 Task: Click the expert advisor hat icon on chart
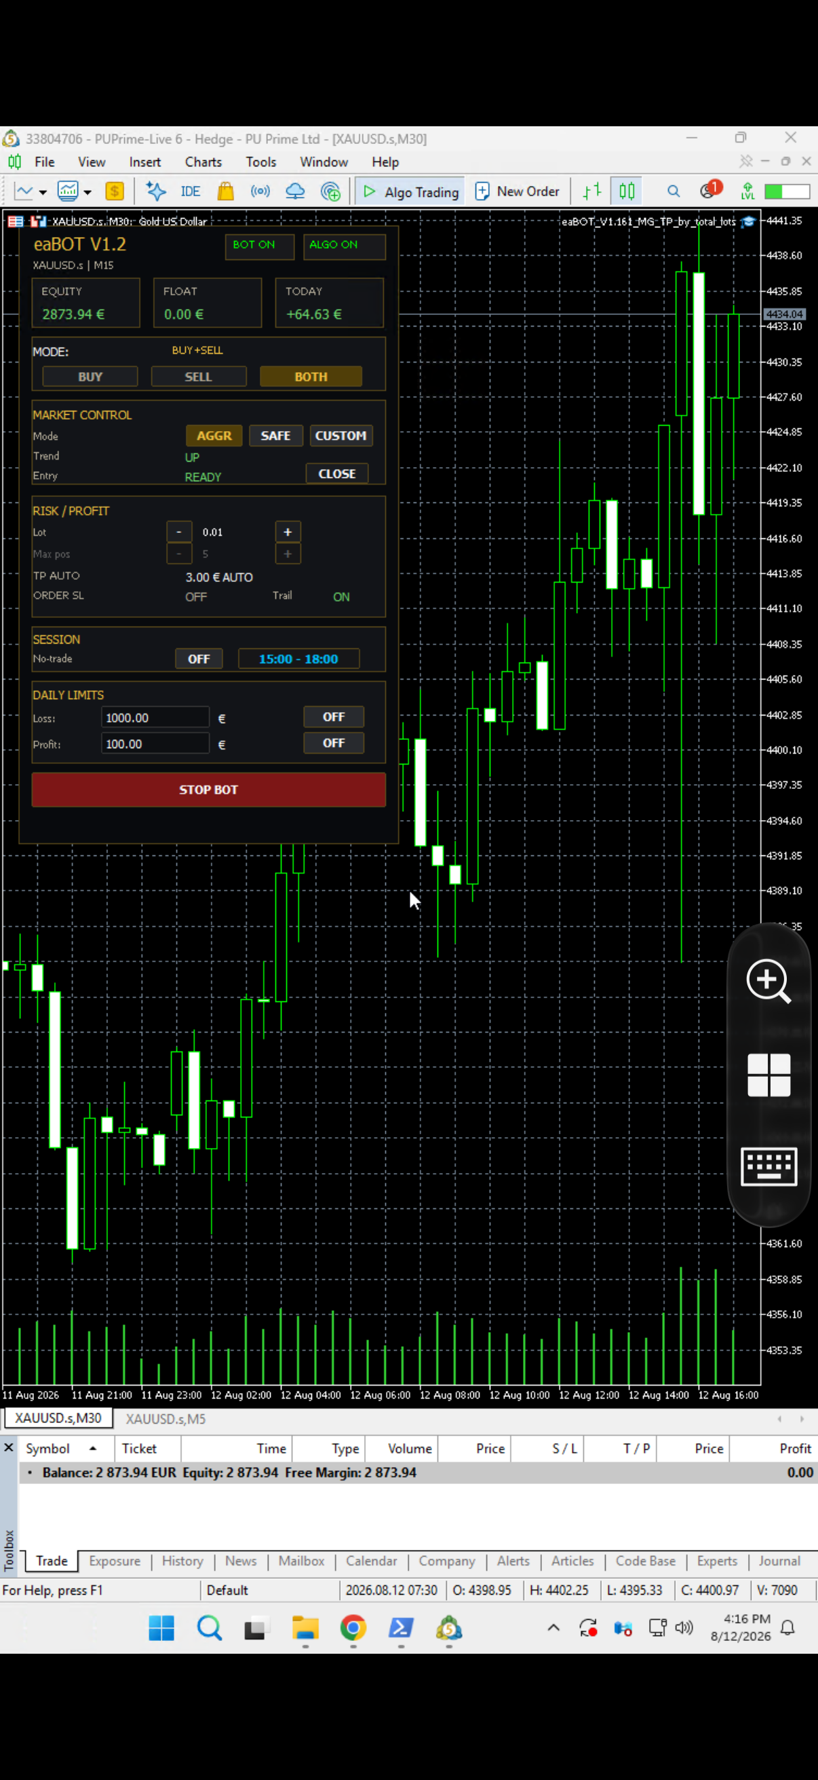747,222
